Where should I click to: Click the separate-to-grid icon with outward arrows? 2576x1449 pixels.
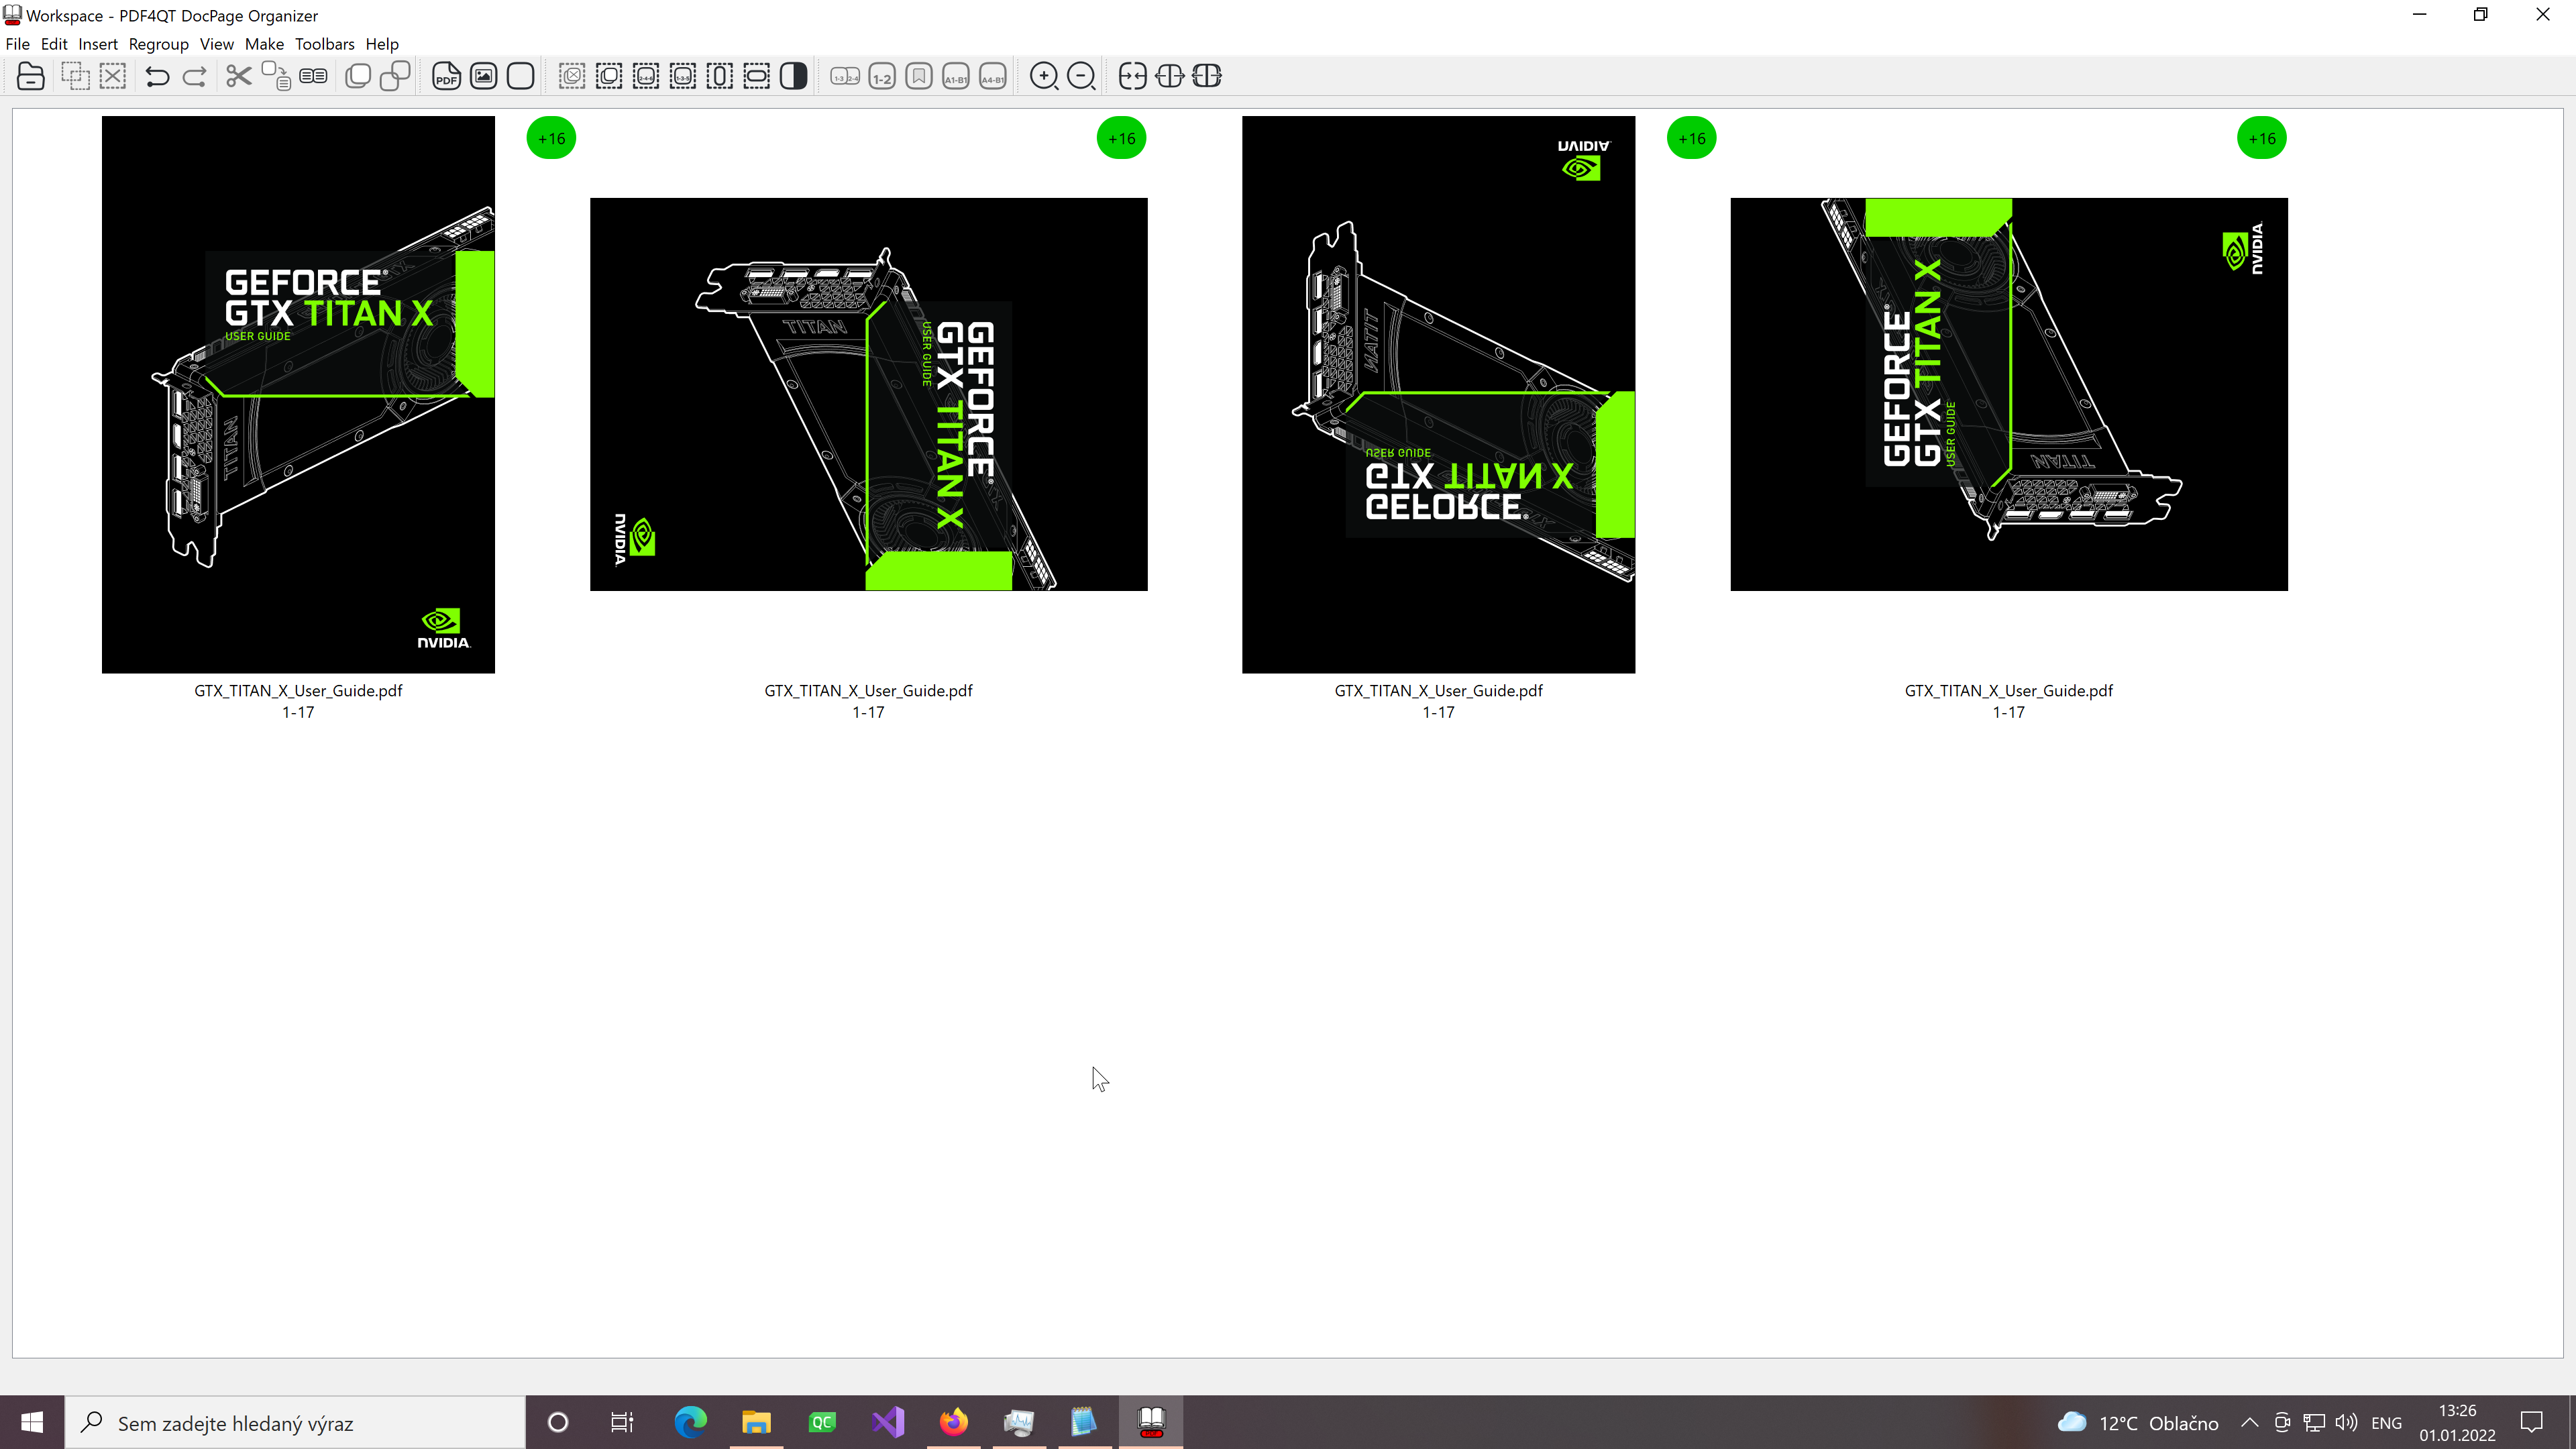click(x=1169, y=76)
